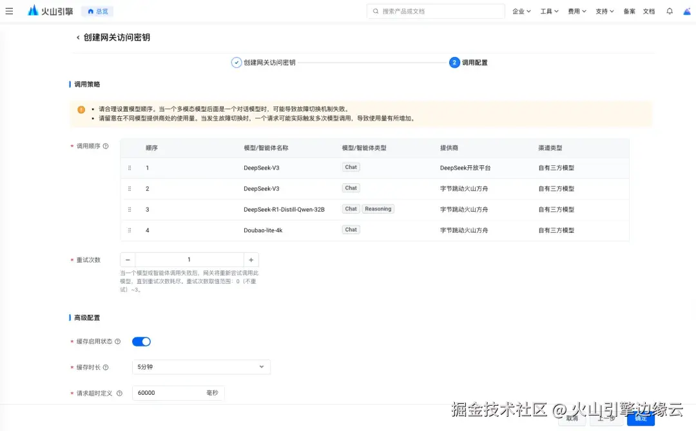Open the 文档 menu item

click(648, 10)
